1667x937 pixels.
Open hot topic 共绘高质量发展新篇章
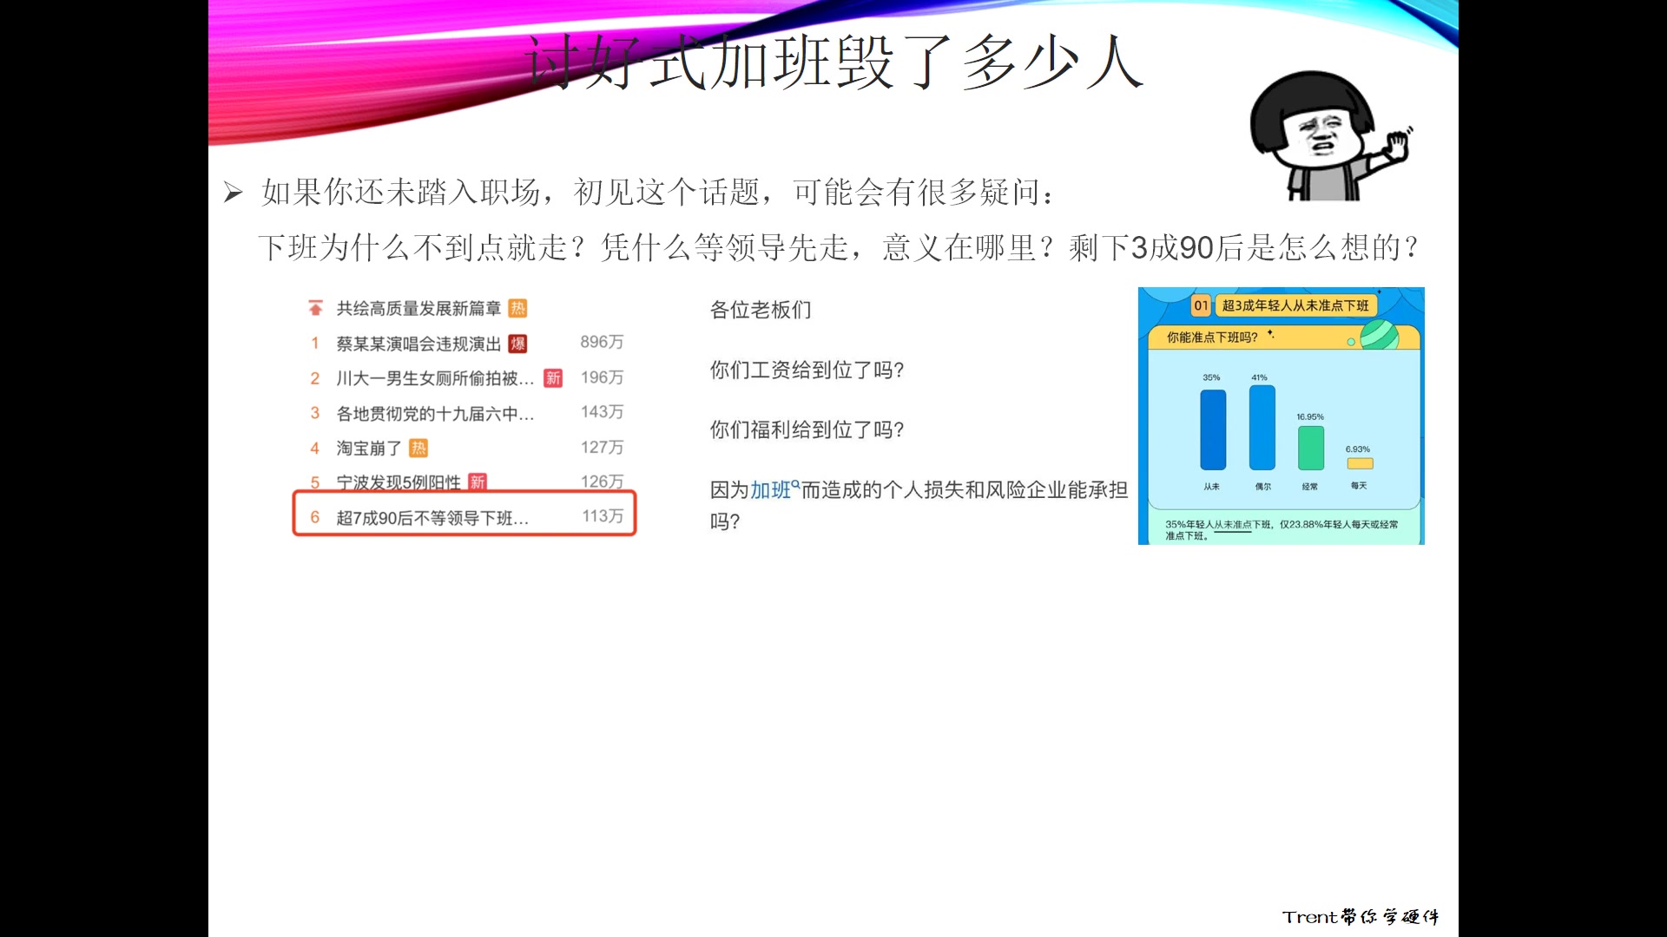pyautogui.click(x=418, y=309)
